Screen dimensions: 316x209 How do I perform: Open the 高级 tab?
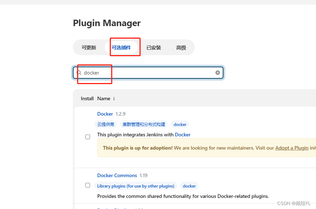[181, 48]
